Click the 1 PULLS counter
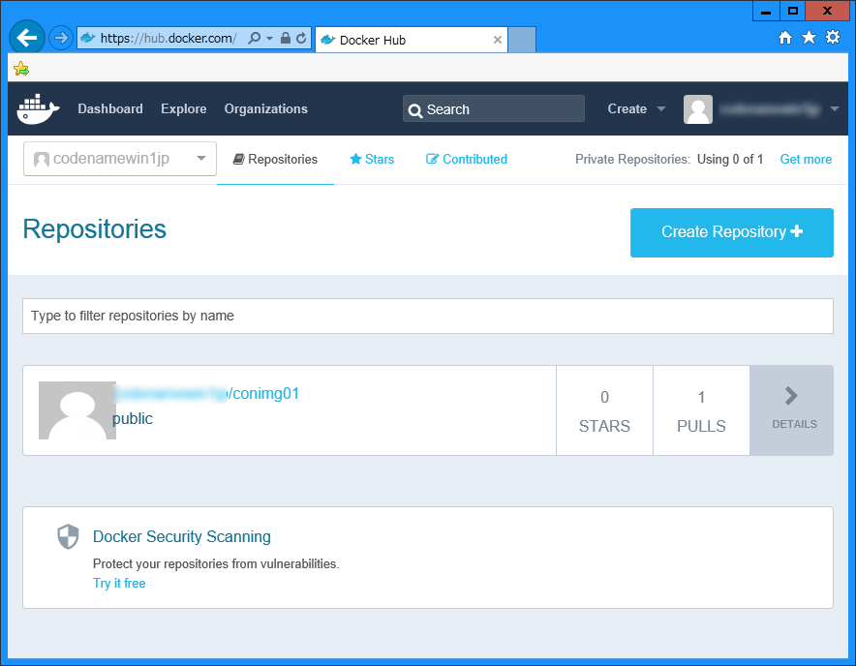 701,410
